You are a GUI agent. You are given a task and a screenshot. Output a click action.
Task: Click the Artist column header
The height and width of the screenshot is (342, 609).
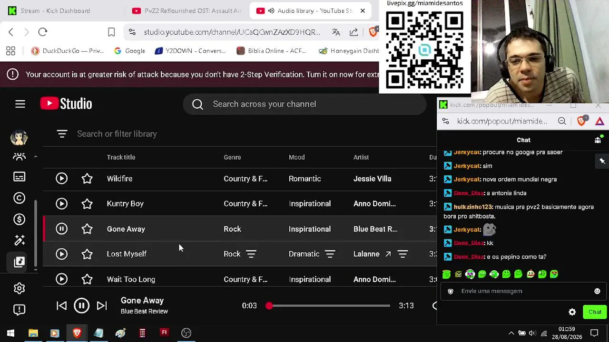[361, 157]
